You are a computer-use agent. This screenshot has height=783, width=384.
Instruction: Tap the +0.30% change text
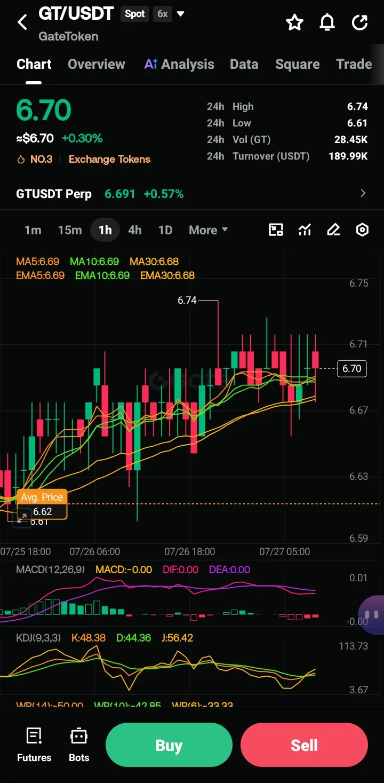82,138
